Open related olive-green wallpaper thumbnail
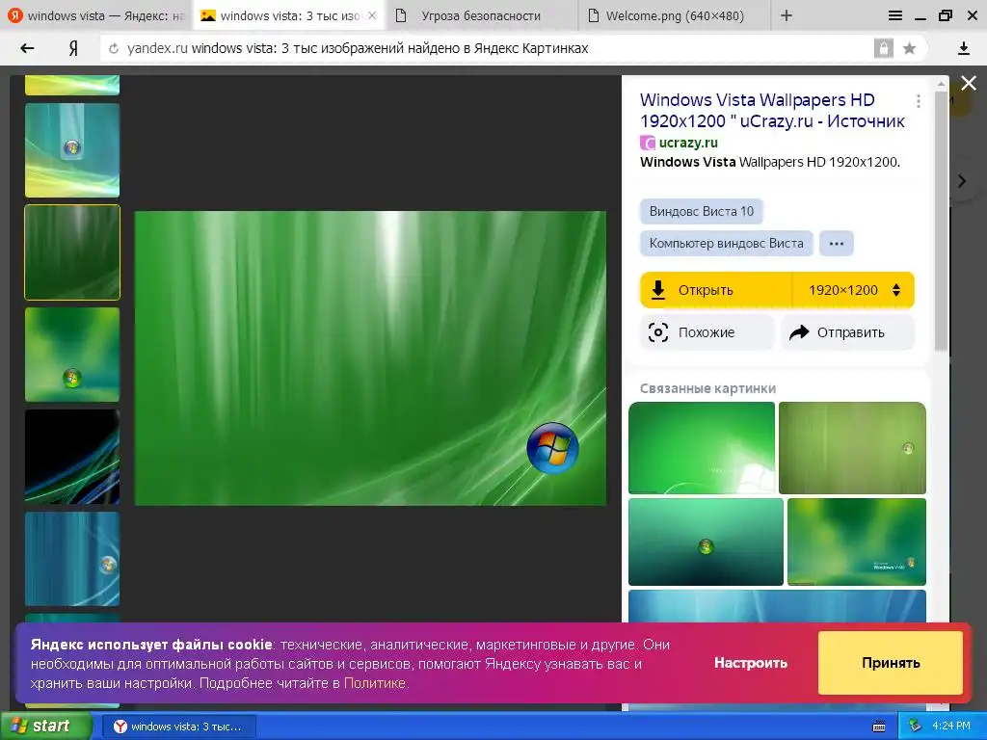 pos(852,448)
